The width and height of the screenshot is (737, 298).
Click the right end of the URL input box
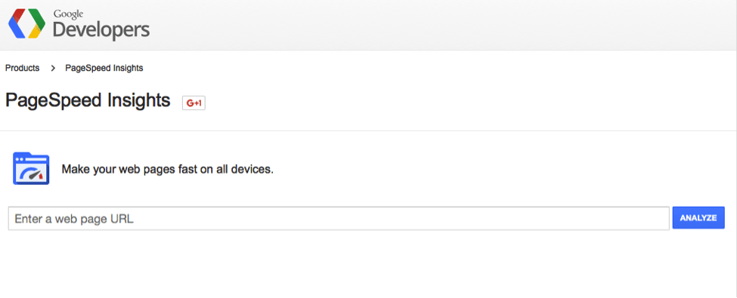[658, 218]
